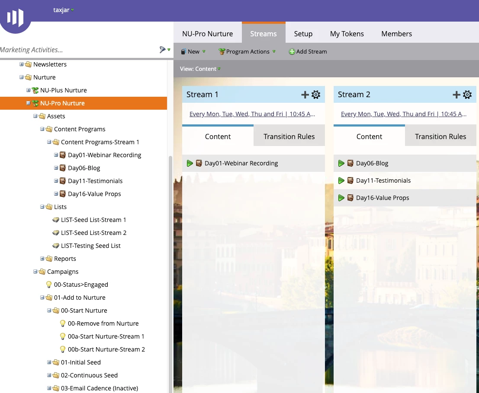The image size is (479, 393).
Task: Select Day16-Value Props in the tree
Action: [x=94, y=194]
